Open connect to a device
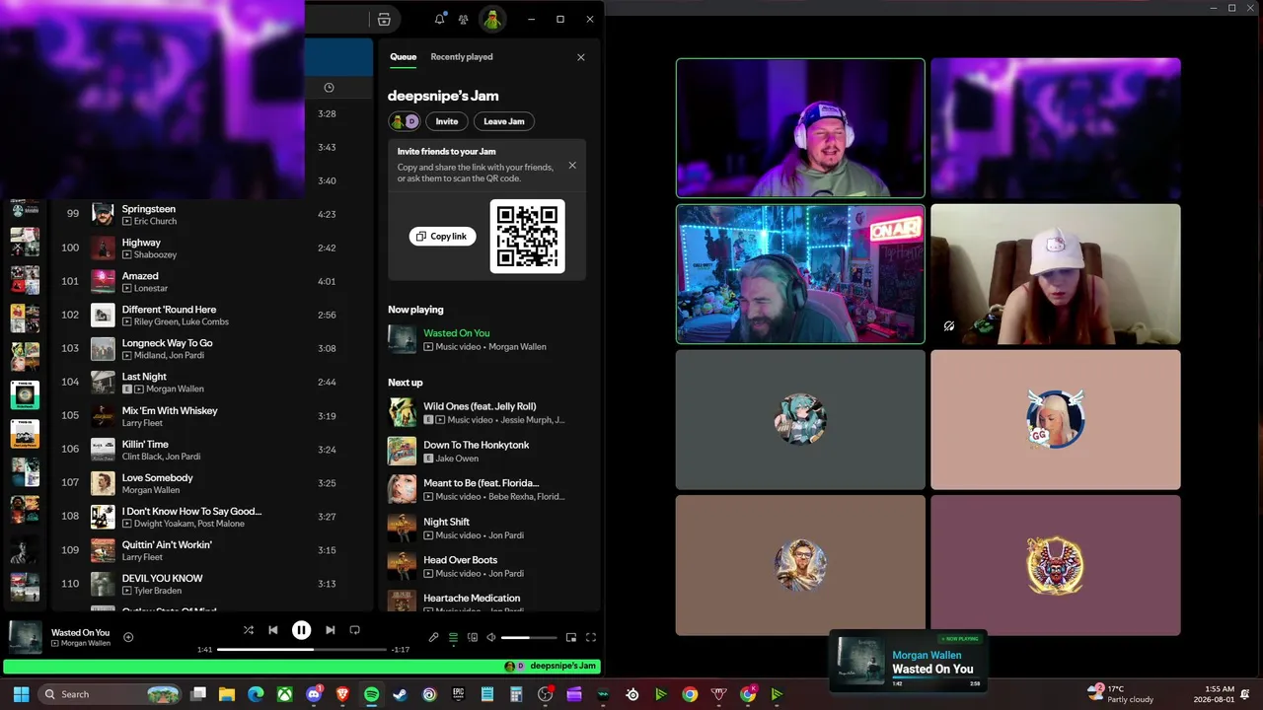The image size is (1263, 710). pos(473,638)
